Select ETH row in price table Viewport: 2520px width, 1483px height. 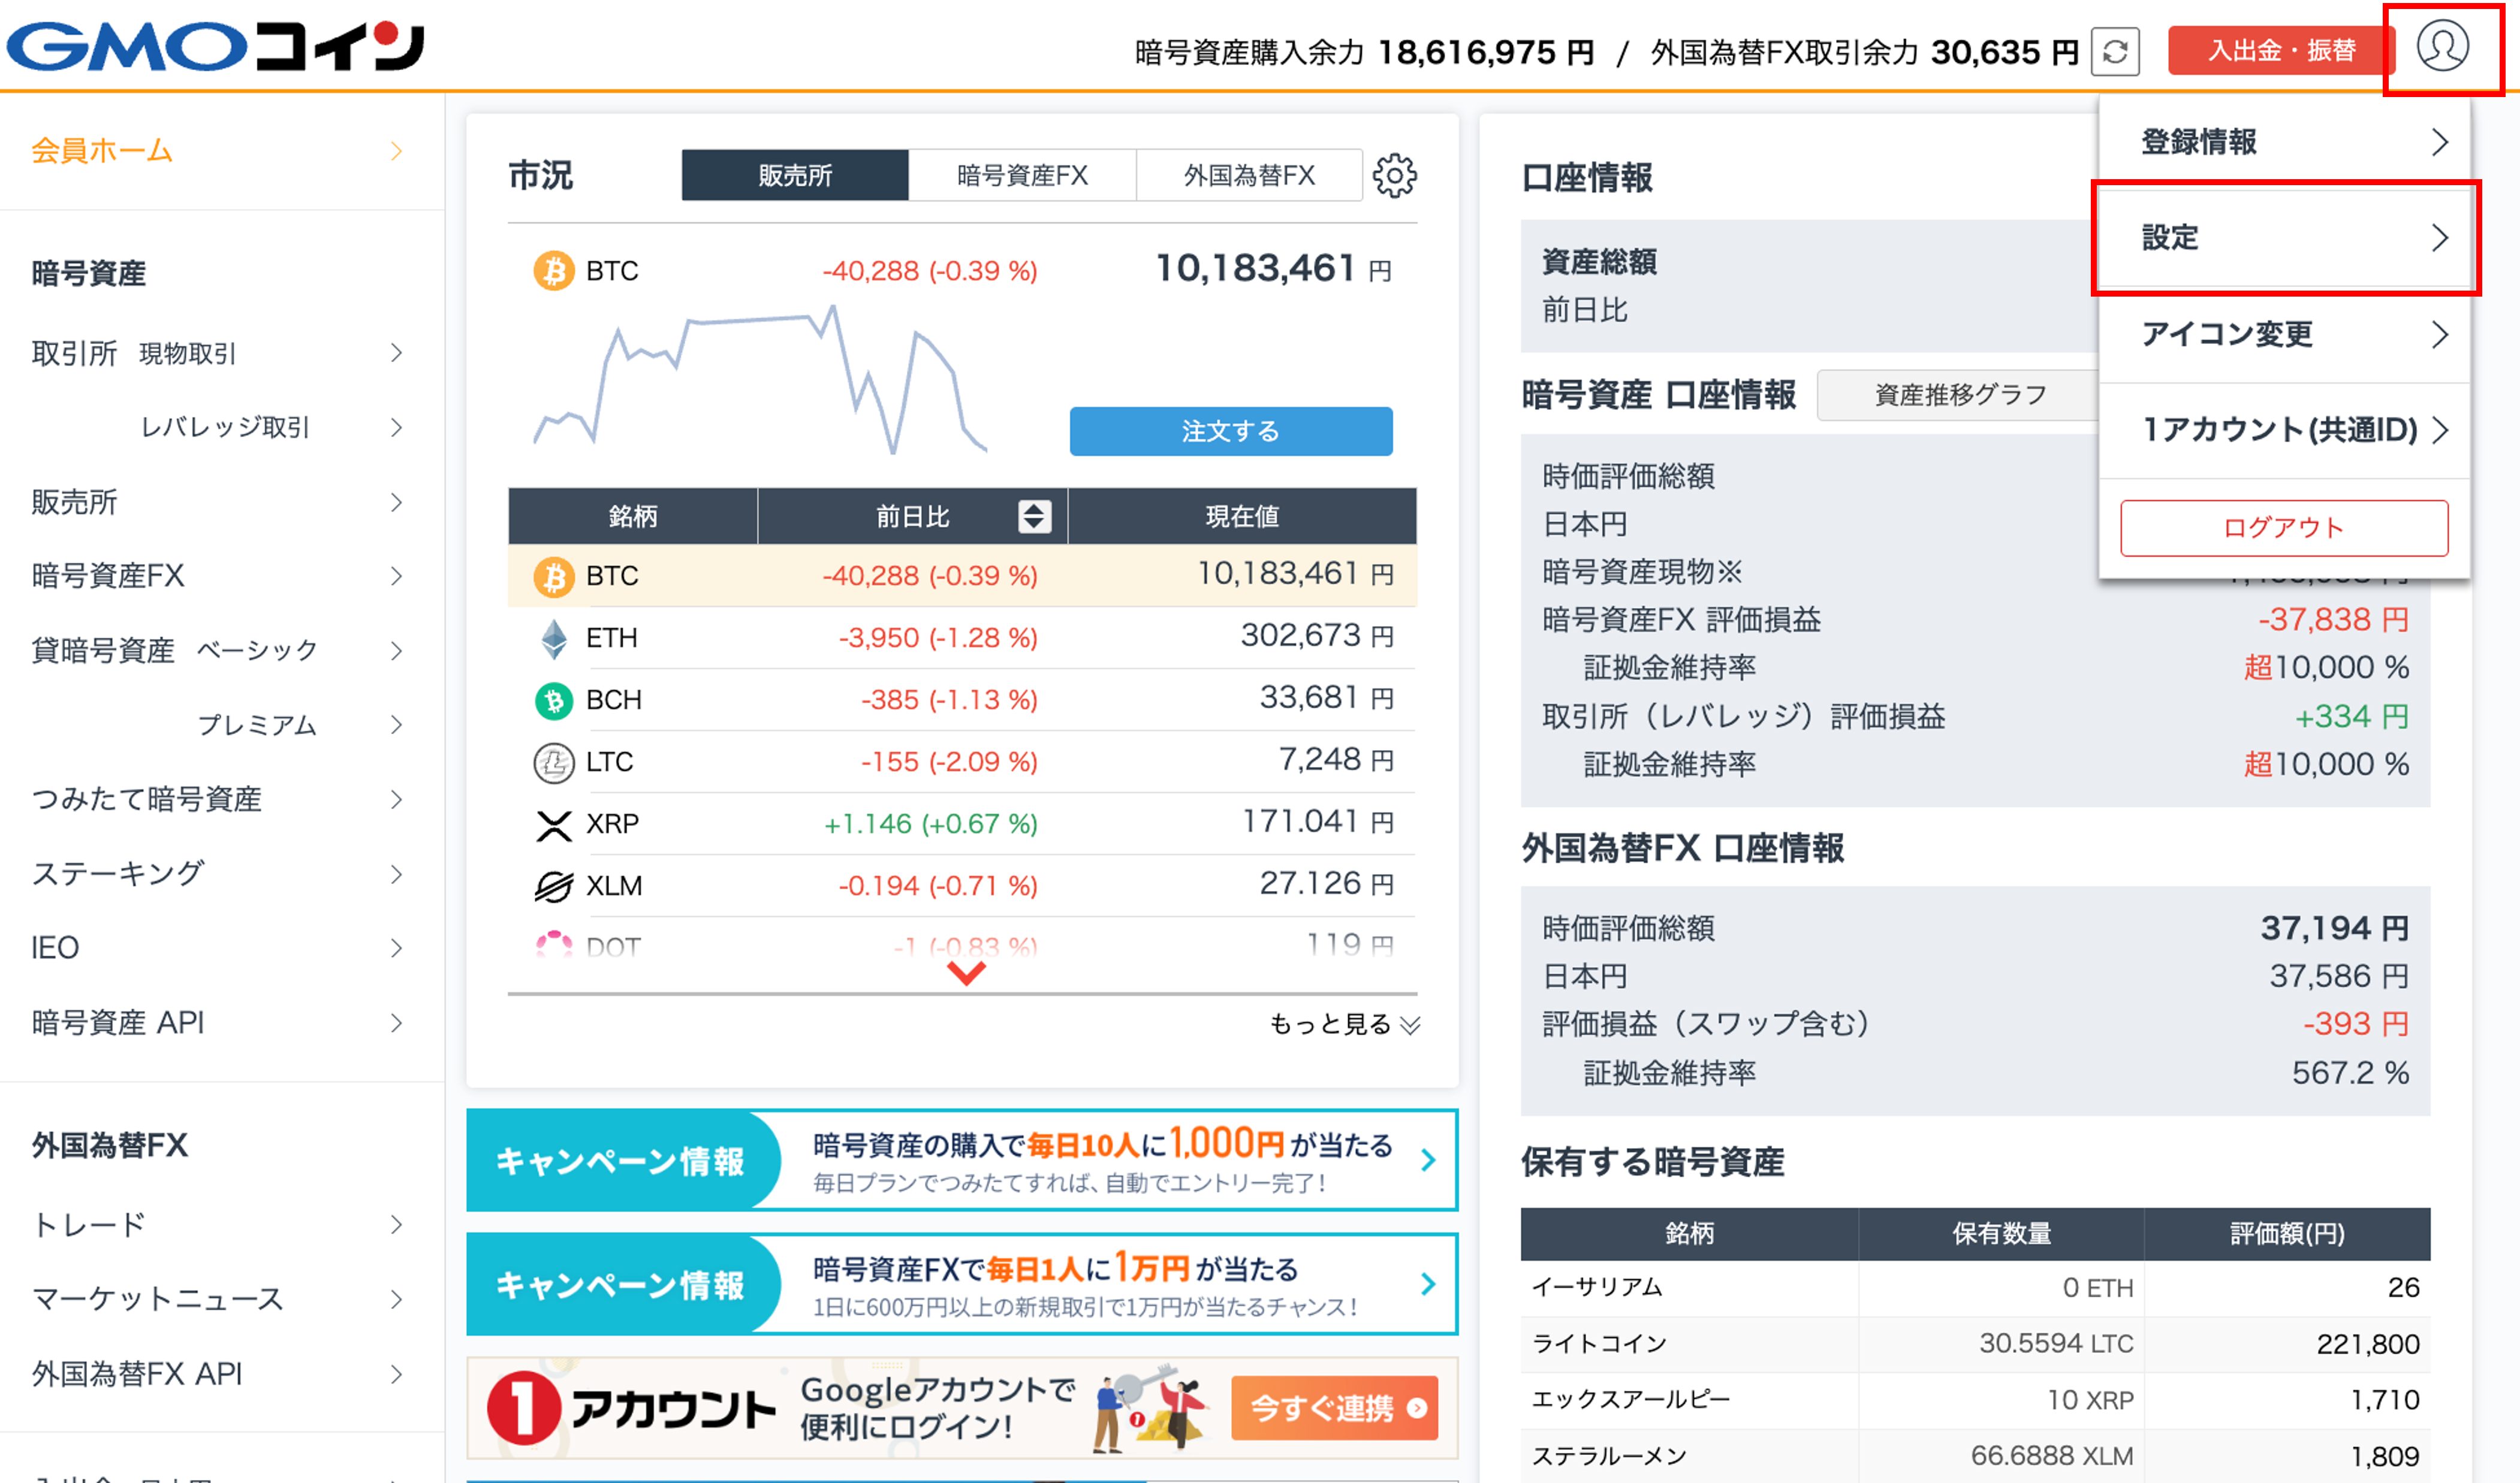[x=962, y=638]
